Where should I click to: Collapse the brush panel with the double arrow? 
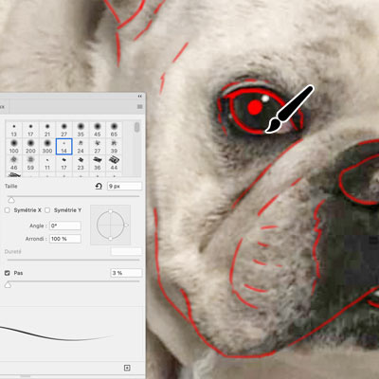coord(139,96)
